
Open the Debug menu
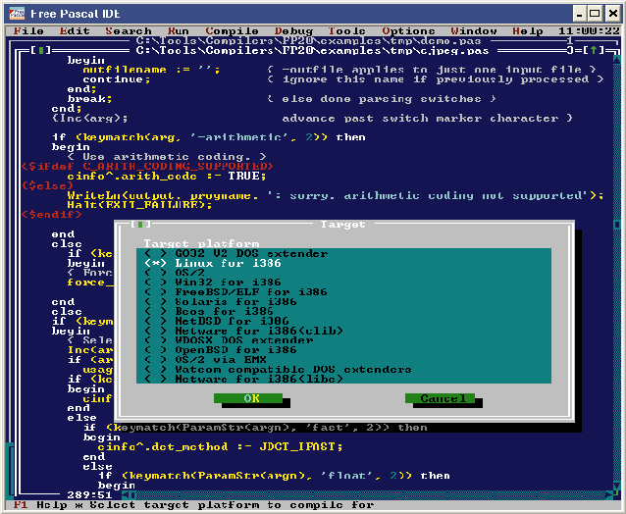(x=293, y=31)
